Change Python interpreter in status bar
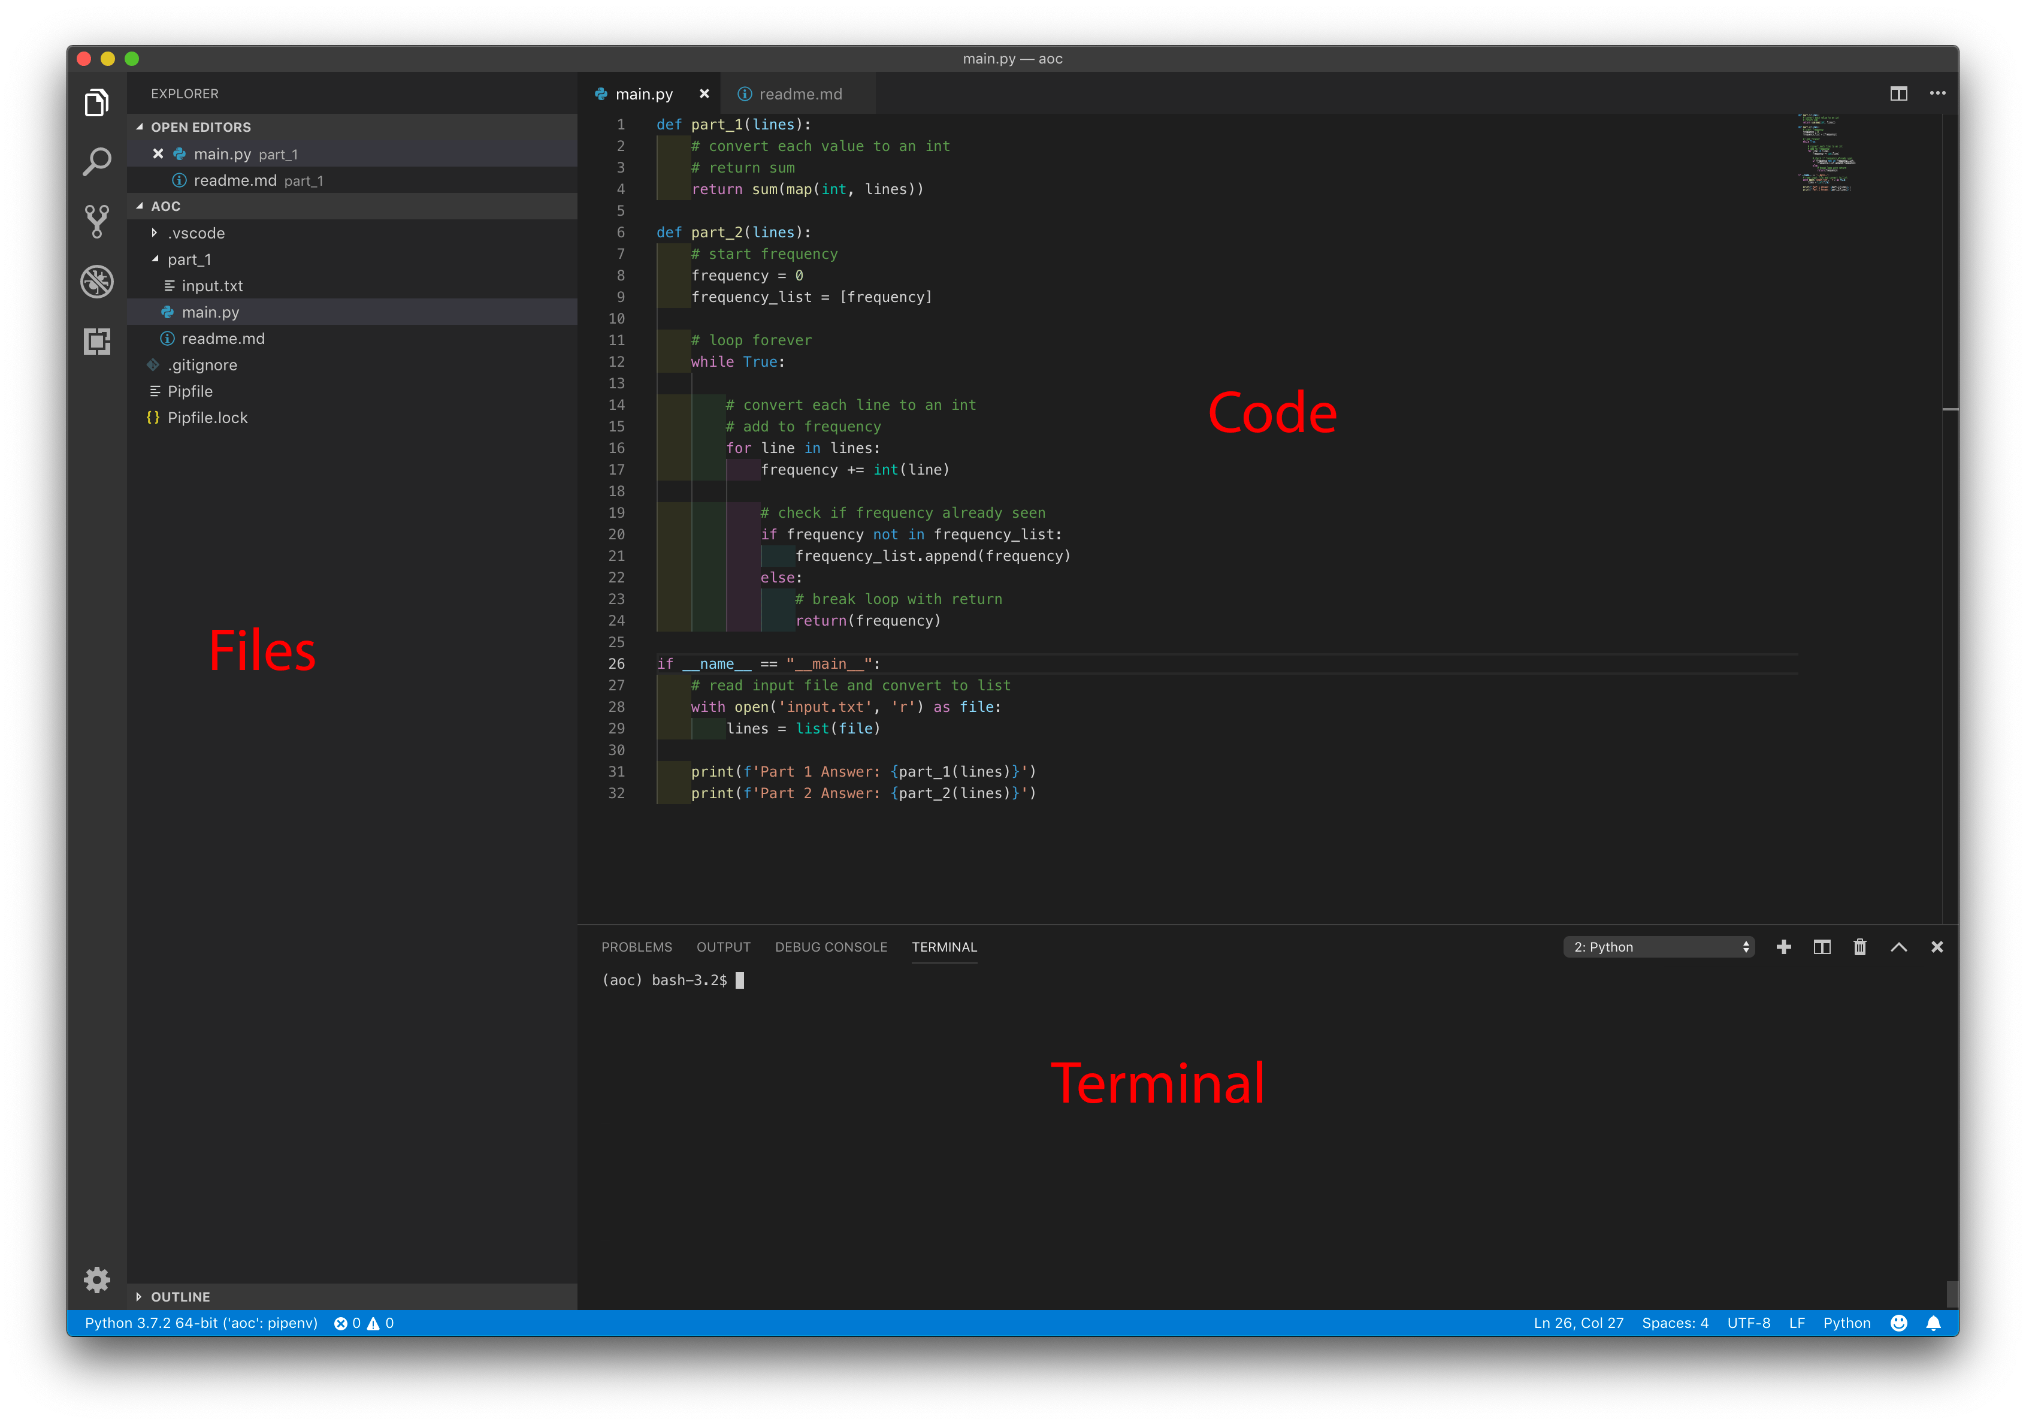 coord(201,1323)
